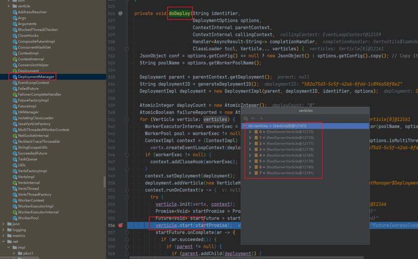Click the metrics folder icon
418x259 pixels.
[10, 236]
